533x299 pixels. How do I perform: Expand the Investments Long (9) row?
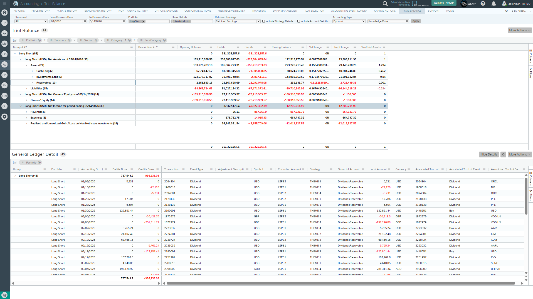coord(32,77)
